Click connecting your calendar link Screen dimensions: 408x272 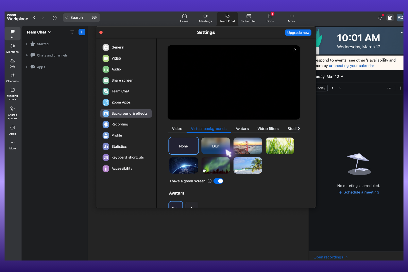[351, 66]
